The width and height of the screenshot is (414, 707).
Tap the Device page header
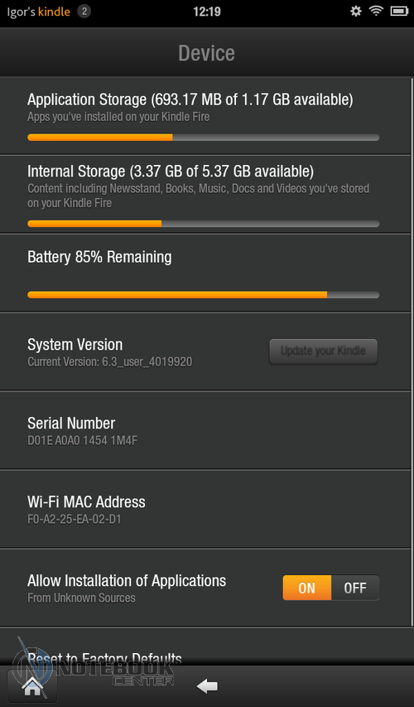207,53
